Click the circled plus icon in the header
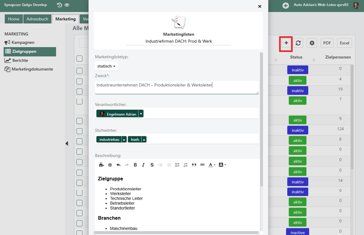Image resolution: width=364 pixels, height=235 pixels. [x=286, y=5]
